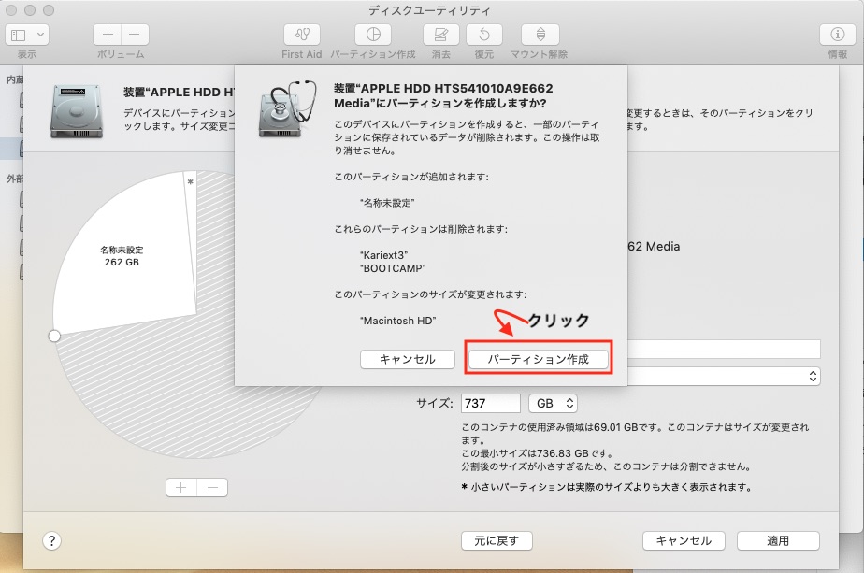Show disk details with the 情報 icon
The height and width of the screenshot is (573, 864).
pos(838,35)
